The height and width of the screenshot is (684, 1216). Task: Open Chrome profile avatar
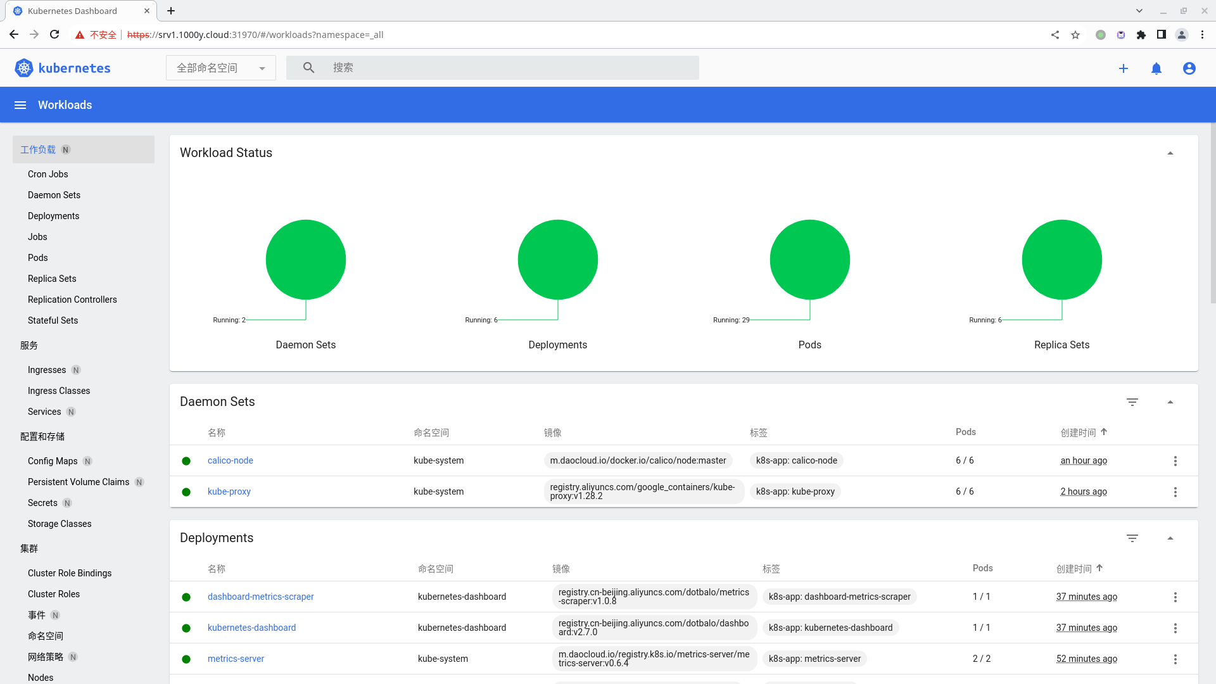1182,35
